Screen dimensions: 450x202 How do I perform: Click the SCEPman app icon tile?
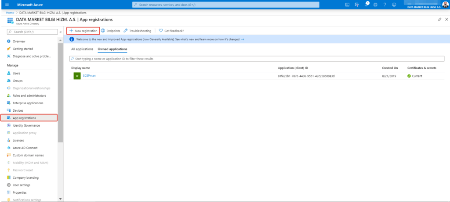[x=77, y=76]
